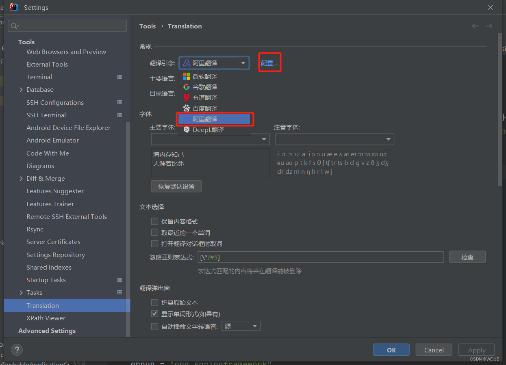
Task: Expand the Diff & Merge node
Action: pyautogui.click(x=21, y=179)
